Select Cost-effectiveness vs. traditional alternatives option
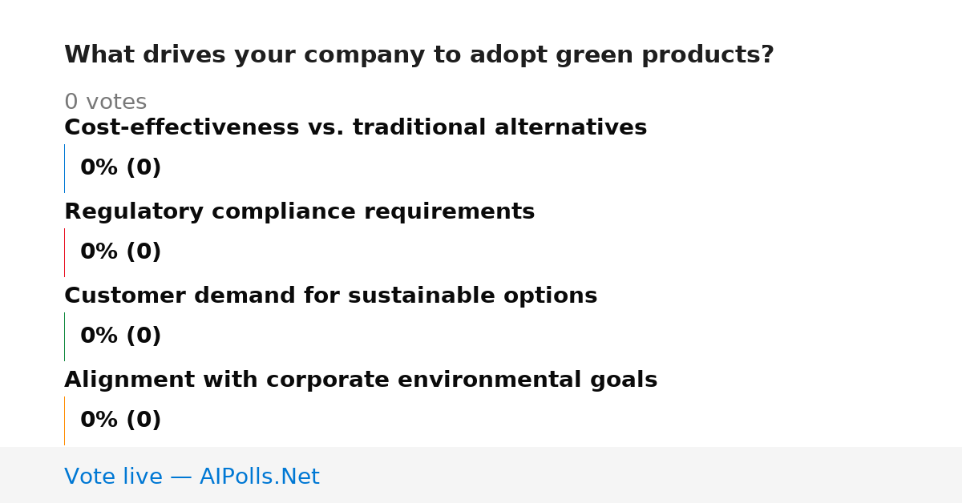Screen dimensions: 962x503 [x=355, y=127]
